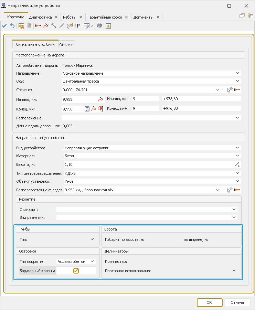Click the folder-list icon at top right
255x310 pixels.
pos(251,15)
